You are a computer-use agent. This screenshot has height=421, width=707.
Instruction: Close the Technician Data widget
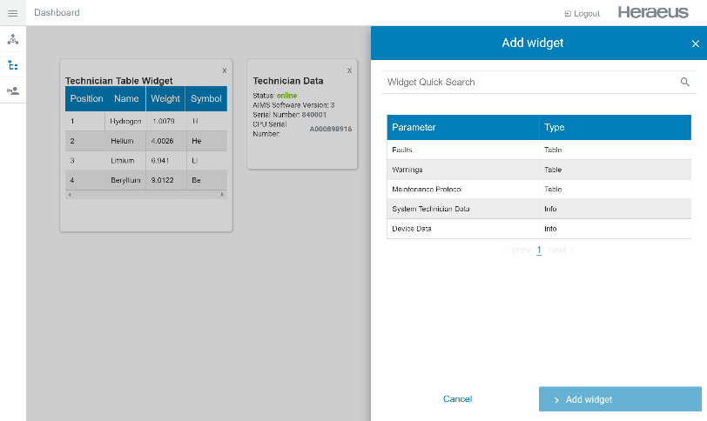point(349,70)
